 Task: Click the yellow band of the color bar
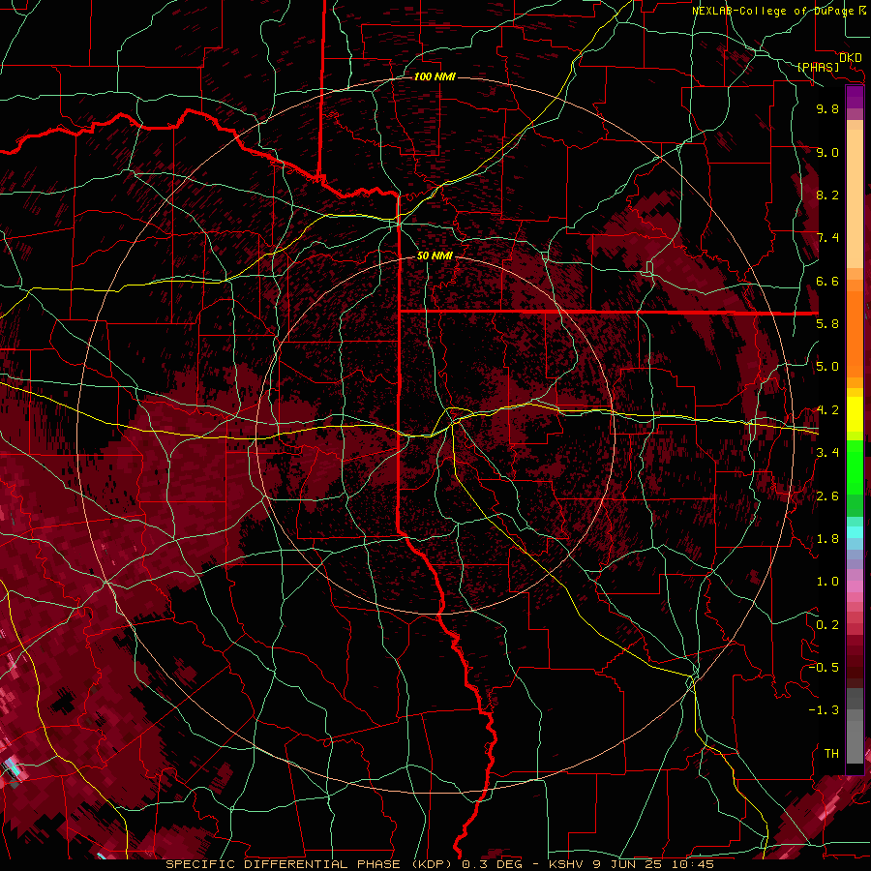[x=855, y=414]
